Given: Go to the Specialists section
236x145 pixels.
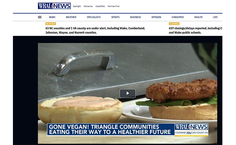Looking at the screenshot, I should [94, 17].
